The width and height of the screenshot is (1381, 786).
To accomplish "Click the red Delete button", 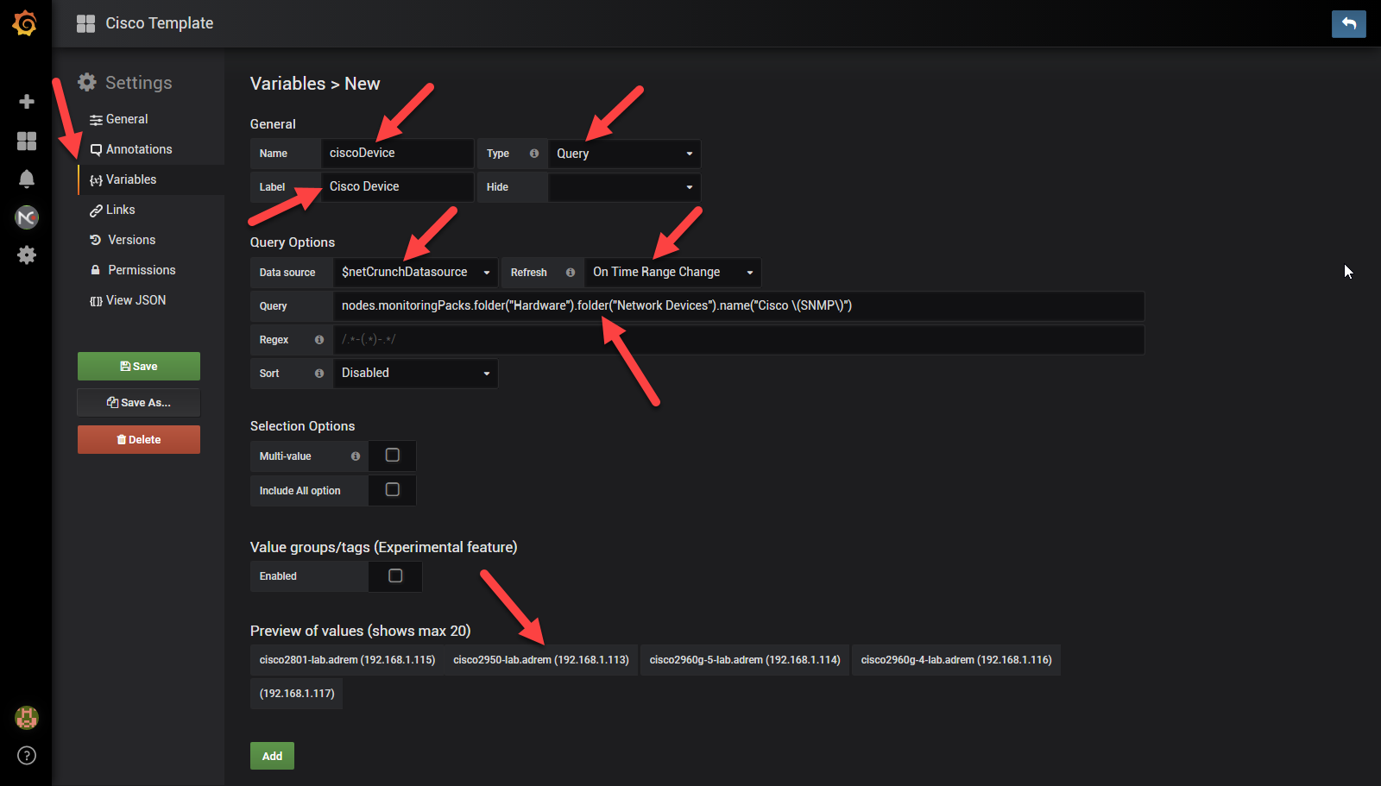I will pos(139,440).
